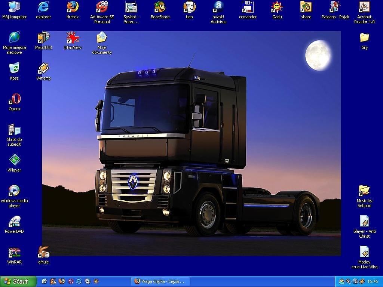This screenshot has width=383, height=287.
Task: Launch Opera from the Quick Launch bar
Action: coord(71,281)
